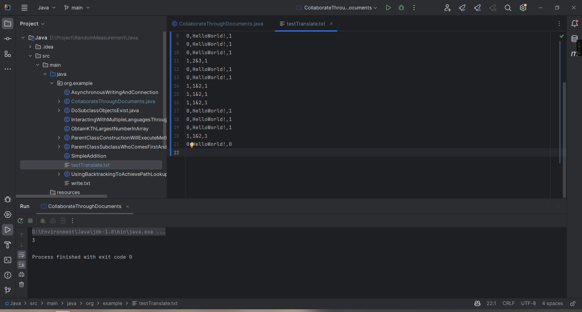Toggle Project tool window folder icon
The height and width of the screenshot is (312, 582).
click(x=8, y=24)
